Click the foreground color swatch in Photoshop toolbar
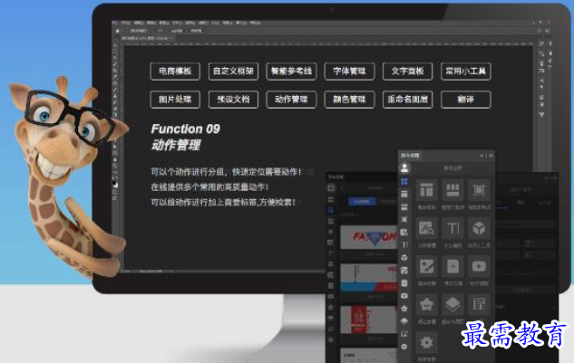 pos(114,183)
